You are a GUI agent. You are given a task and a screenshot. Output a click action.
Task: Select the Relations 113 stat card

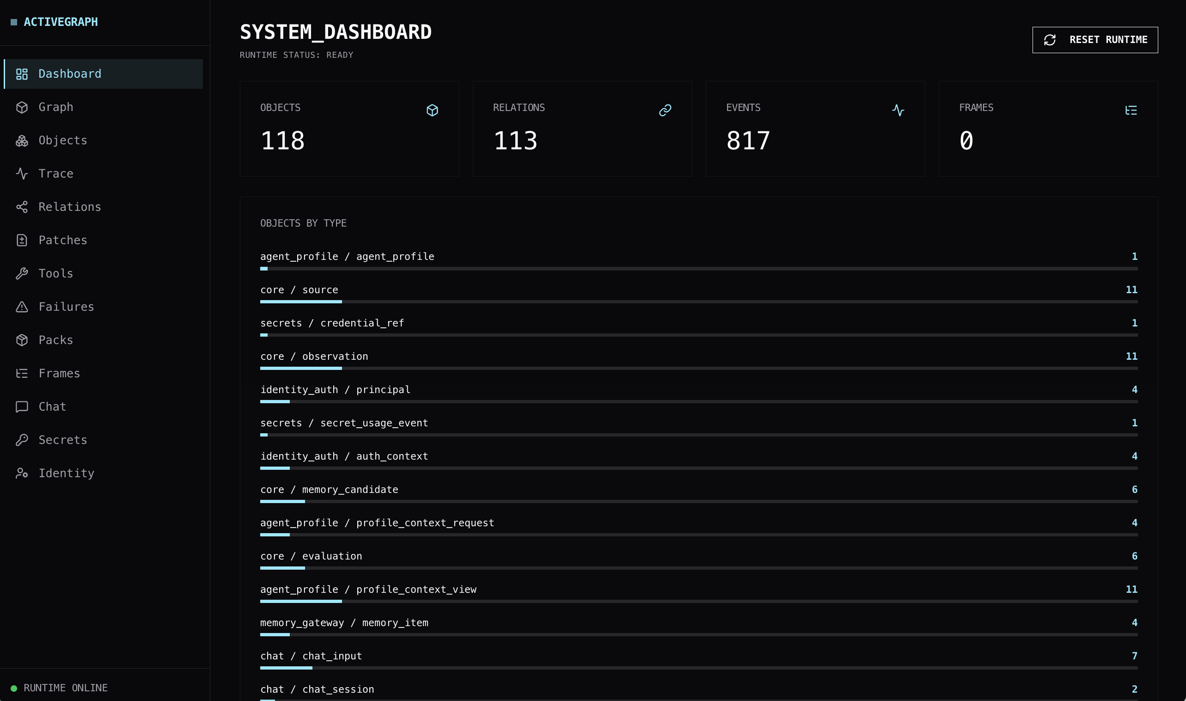582,129
